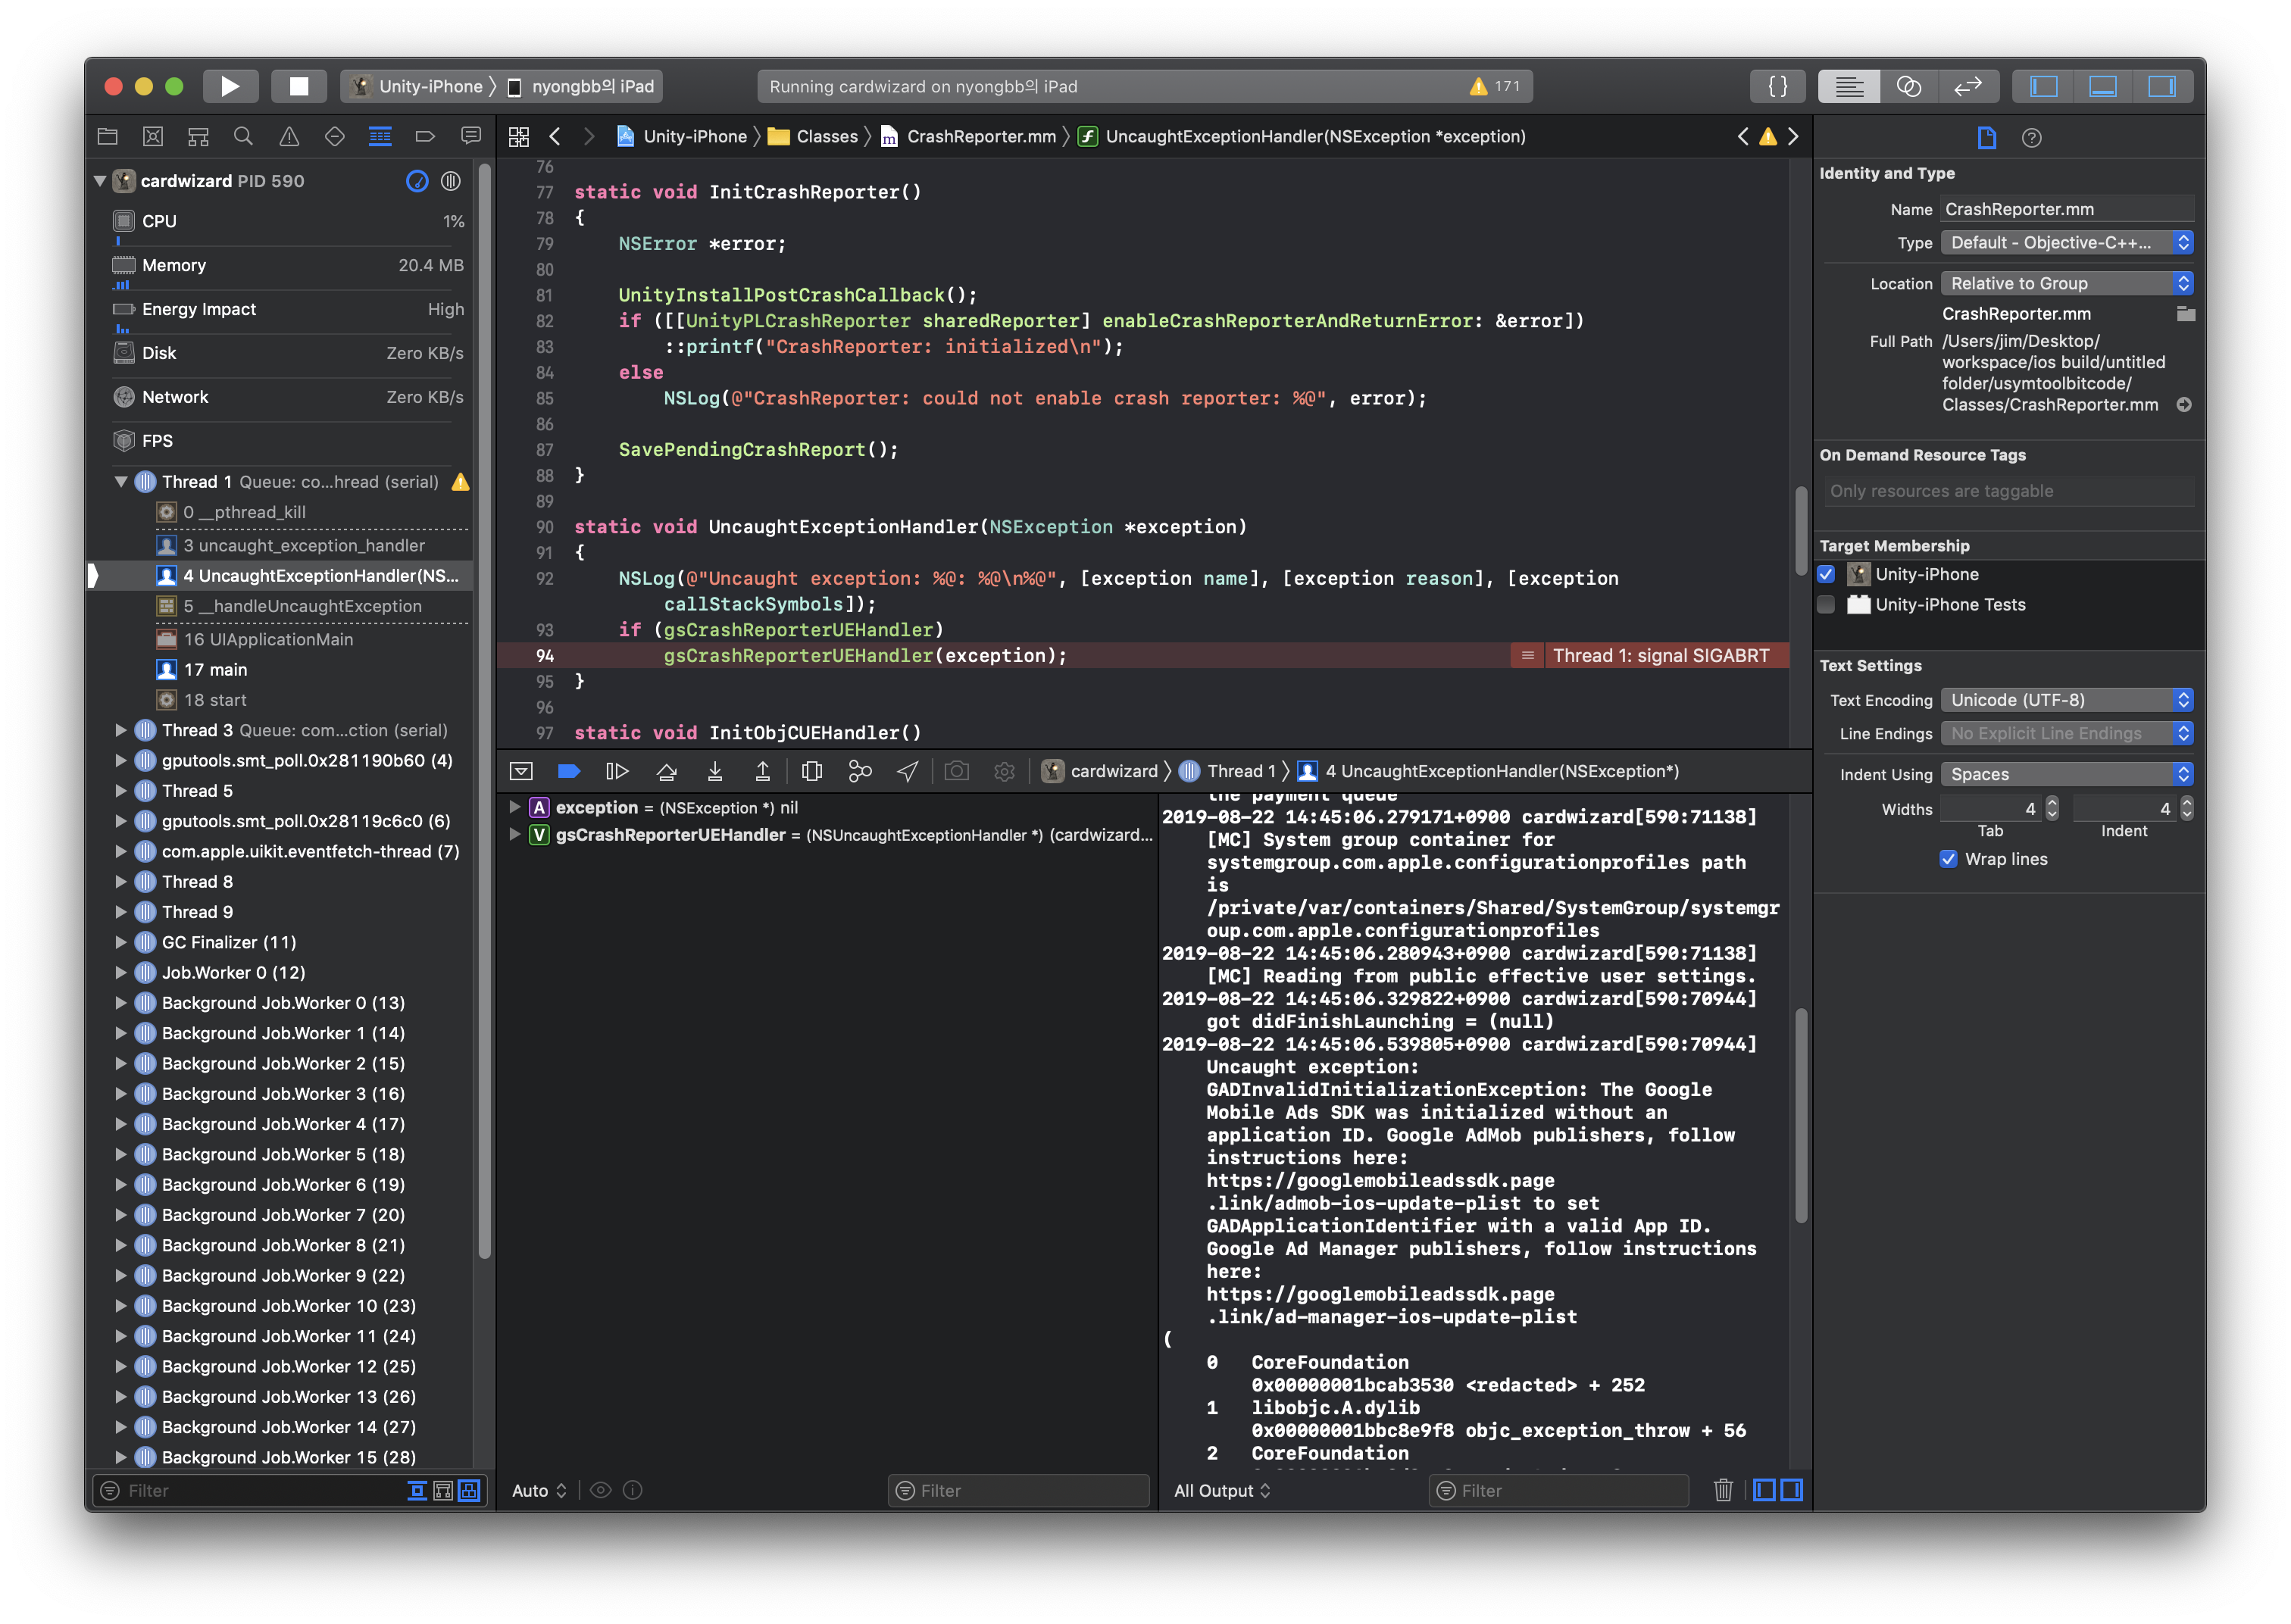Clear console with trash icon
Viewport: 2291px width, 1624px height.
pos(1722,1490)
